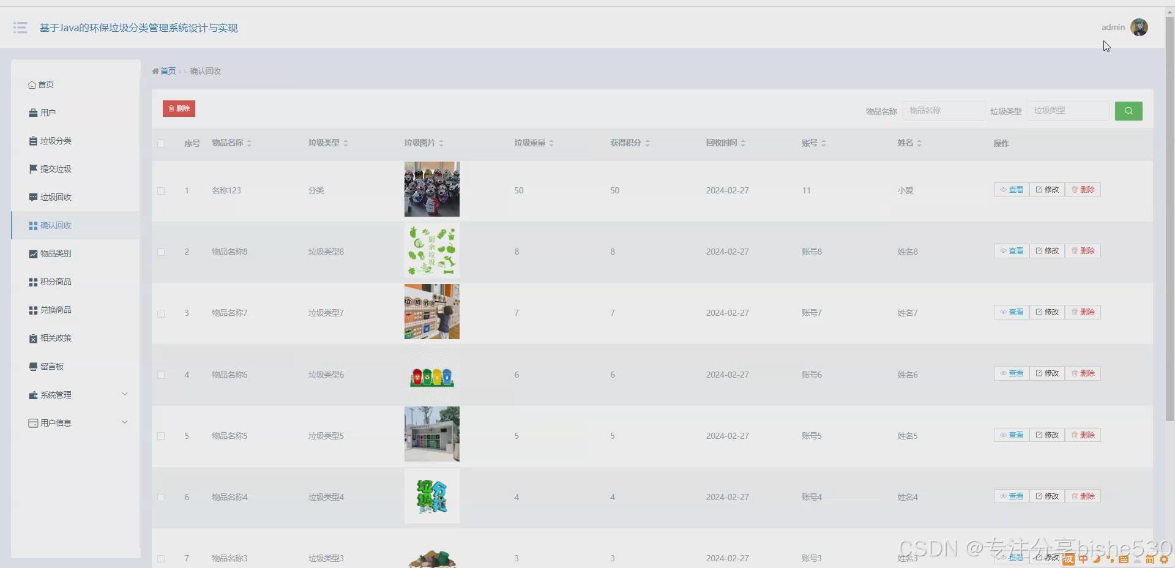Screen dimensions: 1175x568
Task: Sort by 垃圾类型 column arrows
Action: click(x=345, y=143)
